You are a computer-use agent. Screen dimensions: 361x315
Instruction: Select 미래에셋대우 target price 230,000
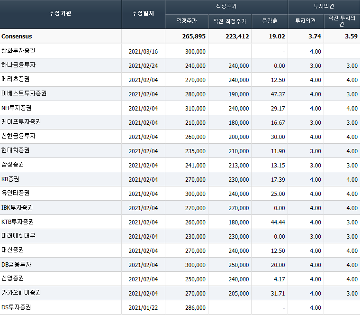[195, 237]
